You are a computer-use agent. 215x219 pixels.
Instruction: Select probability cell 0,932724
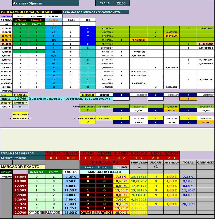pos(6,71)
